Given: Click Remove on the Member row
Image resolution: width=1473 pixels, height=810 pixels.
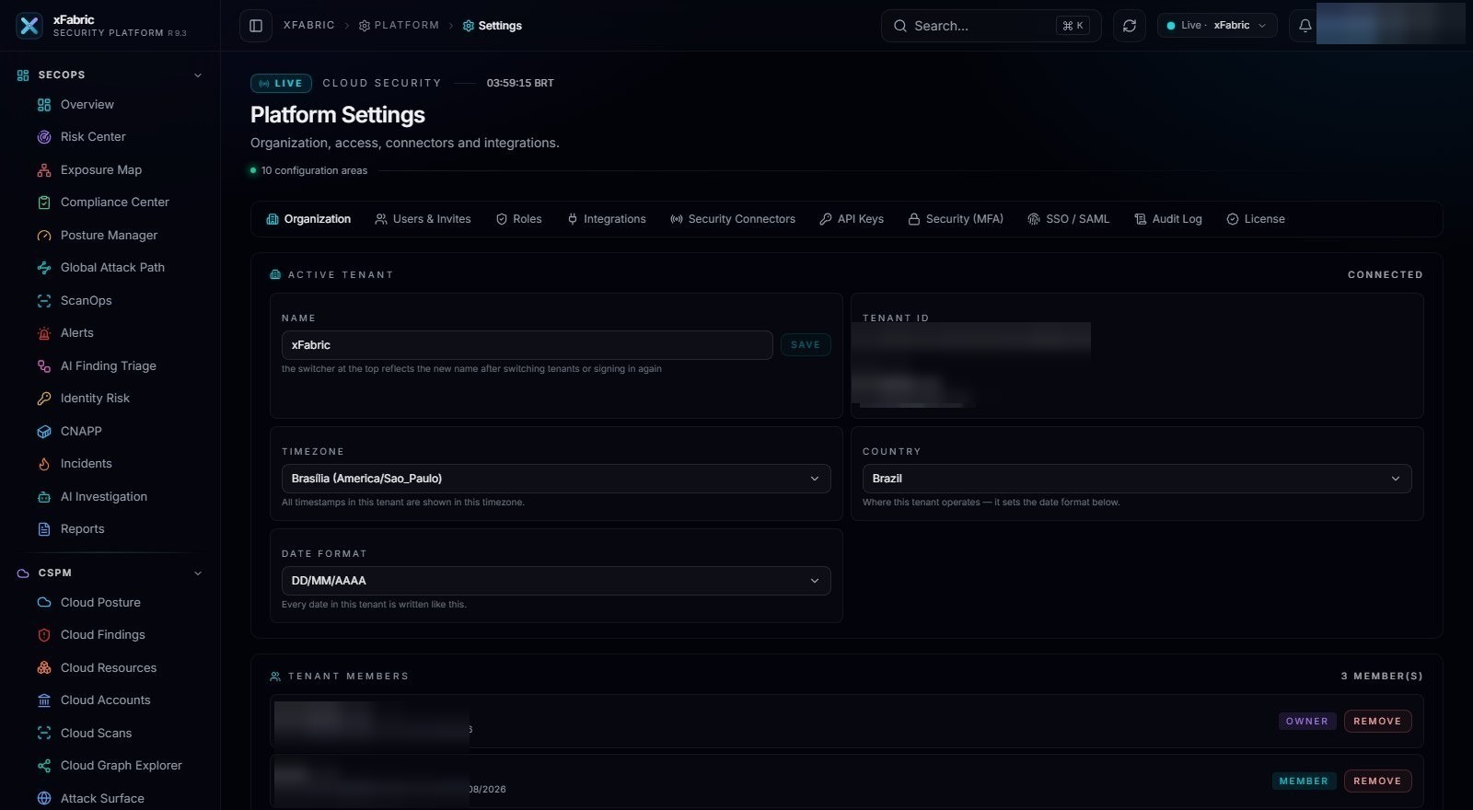Looking at the screenshot, I should pyautogui.click(x=1377, y=781).
